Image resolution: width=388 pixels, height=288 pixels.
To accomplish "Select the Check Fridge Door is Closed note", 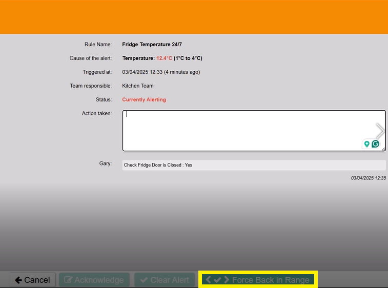I will click(253, 165).
